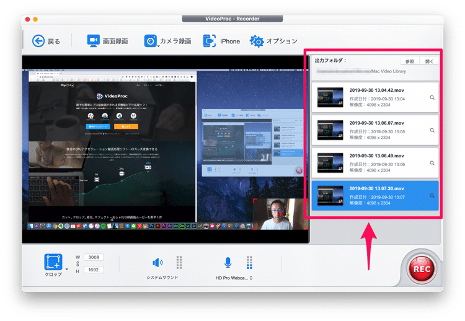Go back with the 戻る arrow icon
The image size is (465, 321).
38,41
